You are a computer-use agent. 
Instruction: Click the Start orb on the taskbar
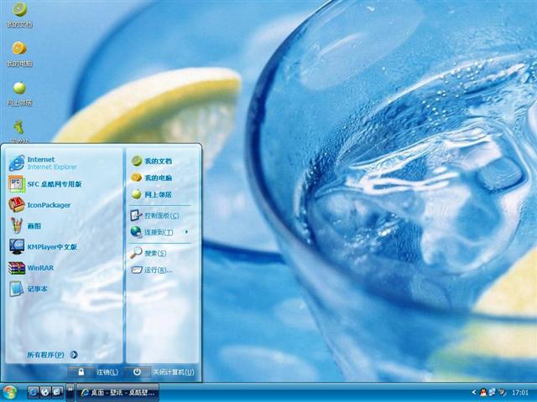tap(9, 392)
